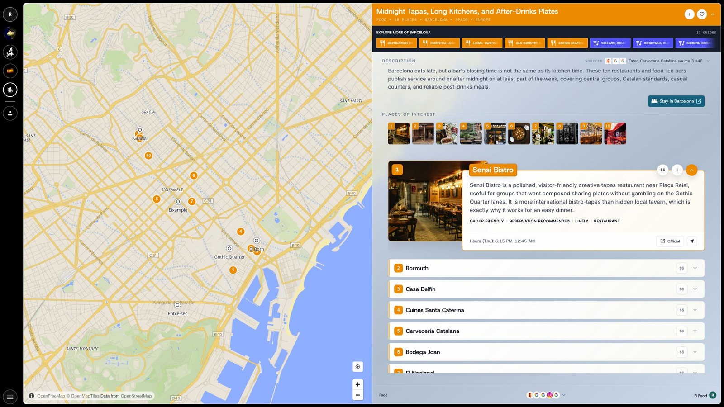This screenshot has height=407, width=724.
Task: Select place thumbnail number 6
Action: [519, 133]
